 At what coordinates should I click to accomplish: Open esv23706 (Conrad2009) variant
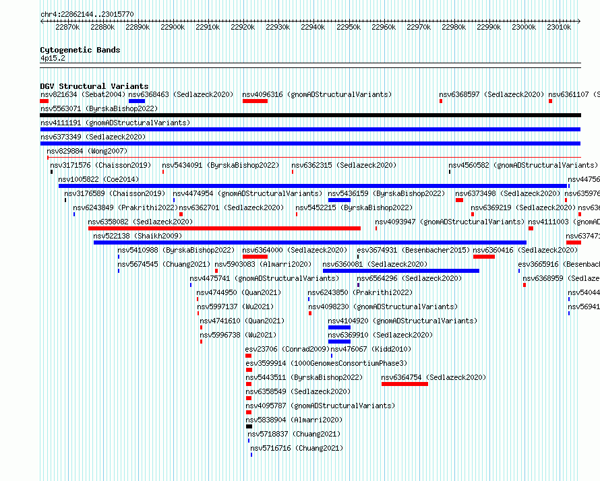click(x=287, y=349)
